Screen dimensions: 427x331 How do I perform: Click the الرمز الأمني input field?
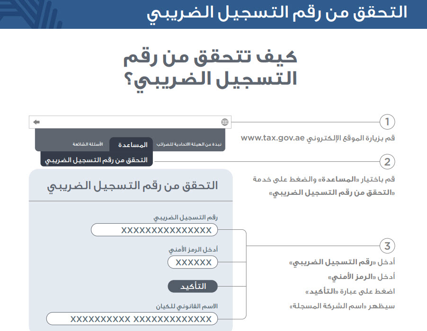[x=193, y=262]
